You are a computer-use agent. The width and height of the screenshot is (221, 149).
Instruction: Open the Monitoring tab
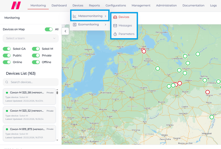[38, 5]
